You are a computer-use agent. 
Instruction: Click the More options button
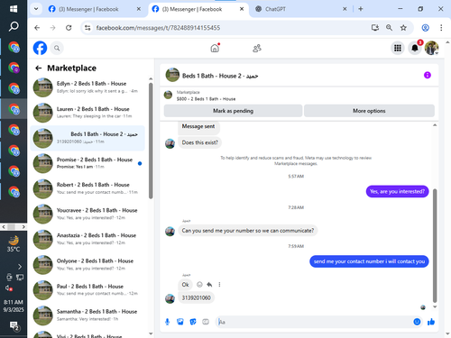tap(369, 111)
